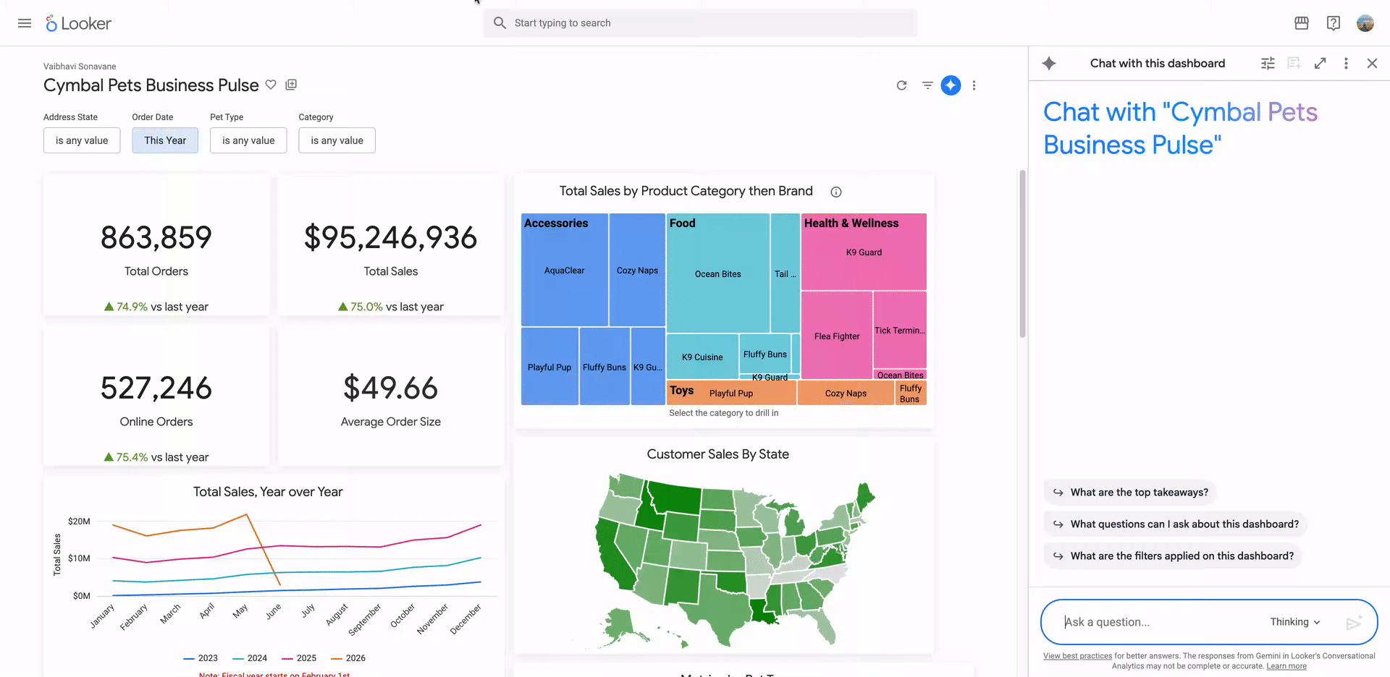This screenshot has height=677, width=1390.
Task: Open chat settings tune icon
Action: 1268,64
